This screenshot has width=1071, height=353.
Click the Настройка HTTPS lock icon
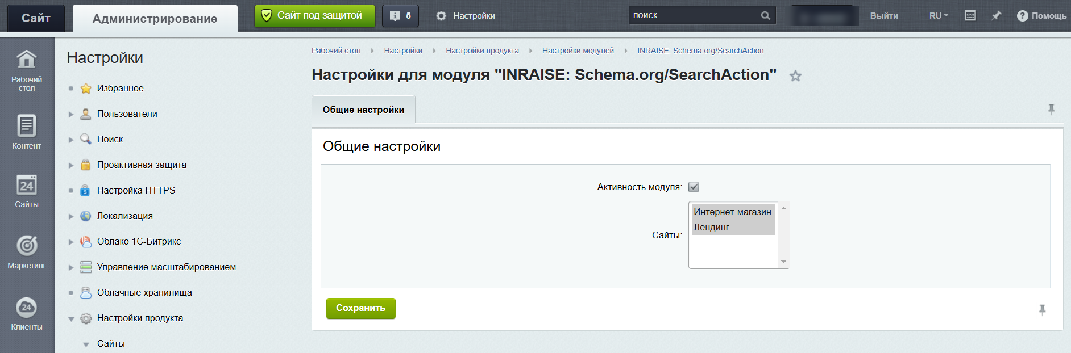click(85, 190)
